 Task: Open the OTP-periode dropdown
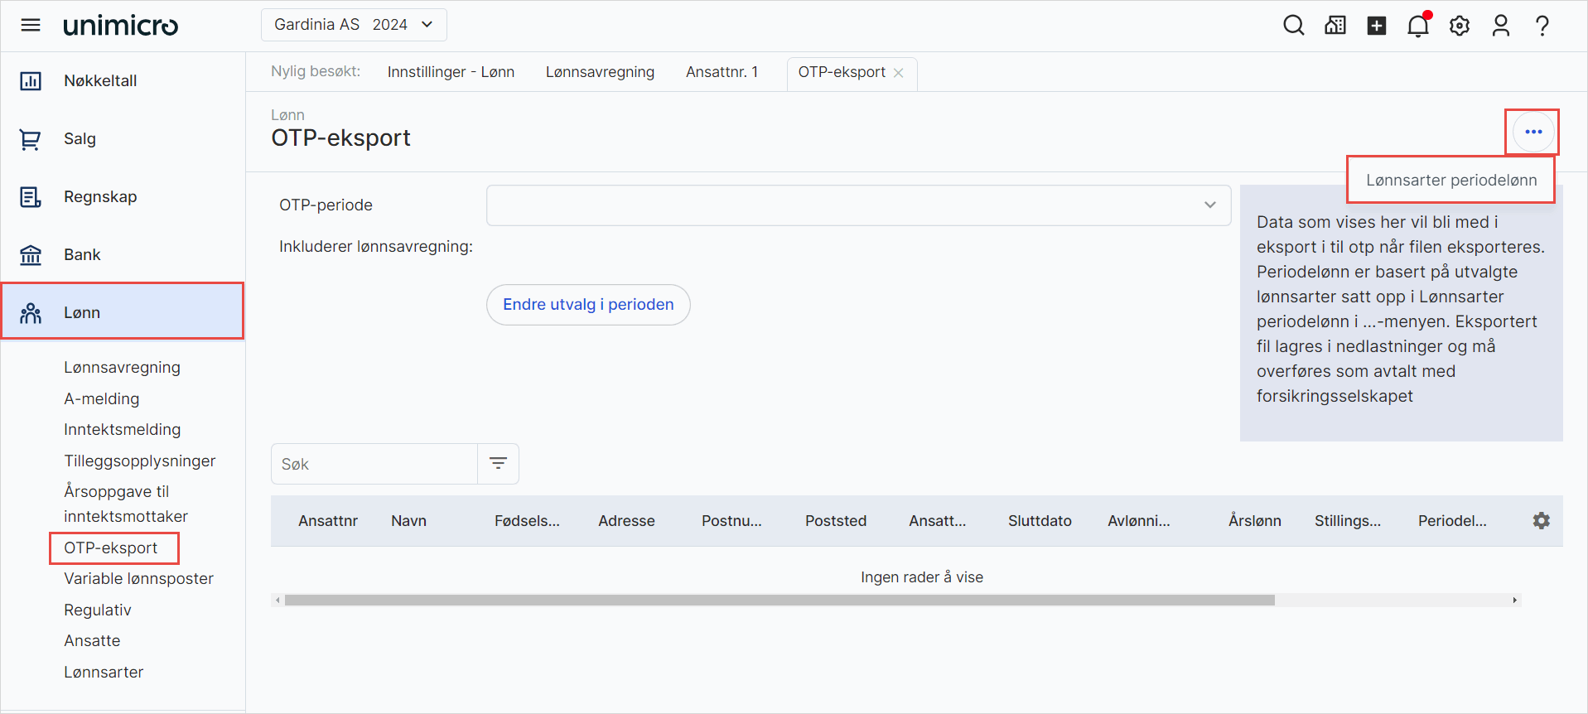(858, 205)
